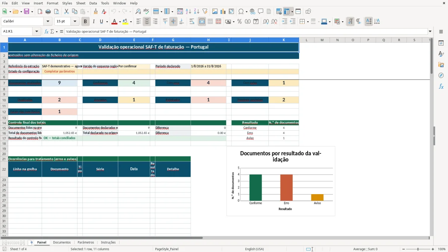Open sidebar Properties panel icon

[x=441, y=43]
